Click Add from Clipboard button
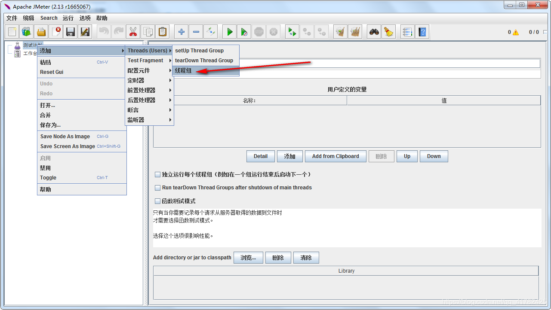551x310 pixels. (336, 156)
